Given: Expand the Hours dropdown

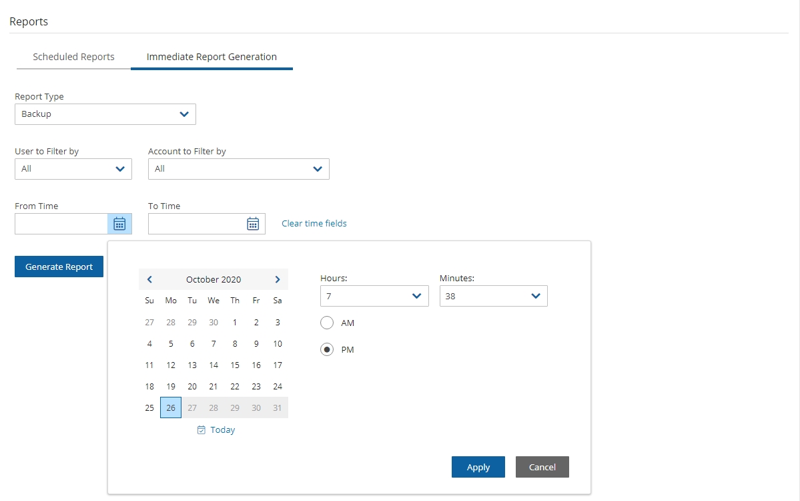Looking at the screenshot, I should coord(374,296).
